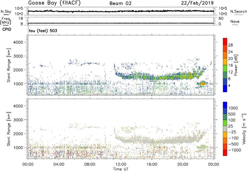This screenshot has height=171, width=247.
Task: Click the "12" power color bar label
Action: 230,72
